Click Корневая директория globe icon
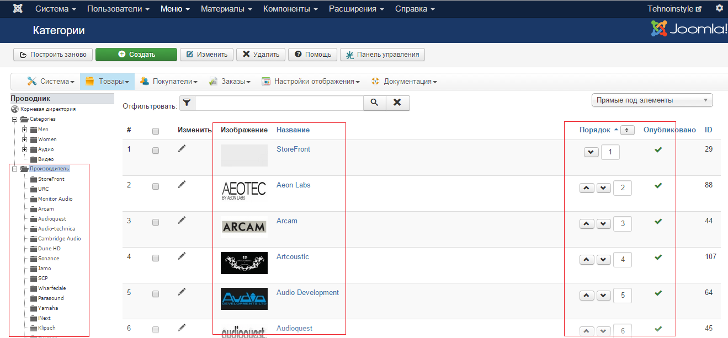 [x=15, y=109]
